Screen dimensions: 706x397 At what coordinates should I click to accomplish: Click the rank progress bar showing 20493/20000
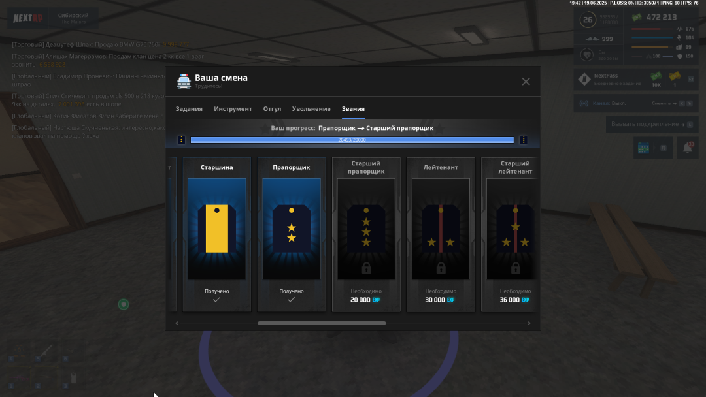pyautogui.click(x=352, y=140)
